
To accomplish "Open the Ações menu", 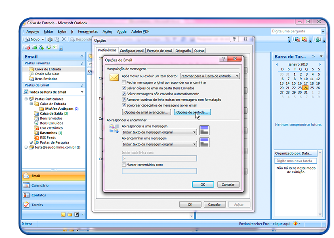I will pyautogui.click(x=107, y=32).
